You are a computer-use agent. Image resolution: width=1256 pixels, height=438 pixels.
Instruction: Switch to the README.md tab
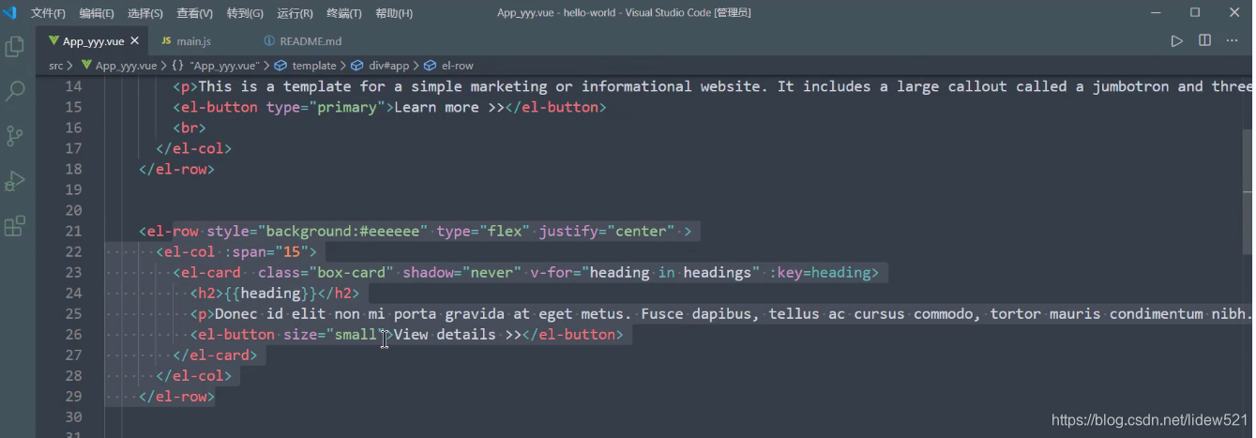click(302, 41)
